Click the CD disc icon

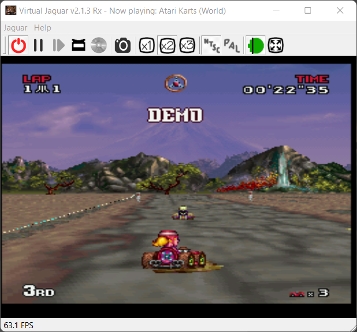point(99,45)
